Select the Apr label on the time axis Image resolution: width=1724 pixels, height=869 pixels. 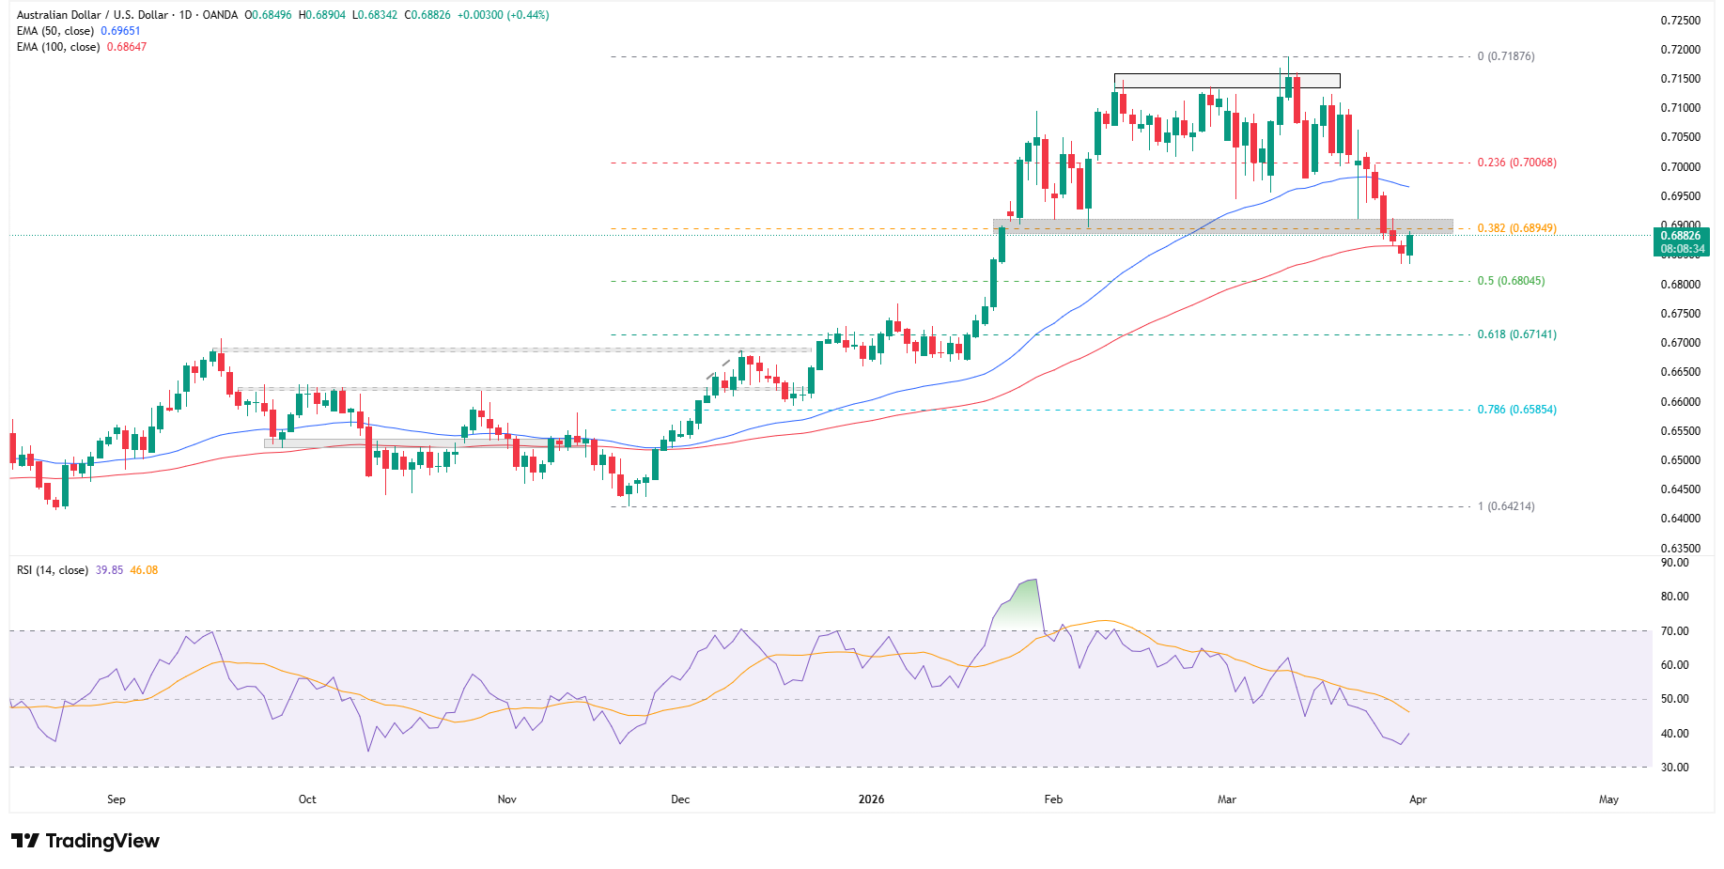1418,799
